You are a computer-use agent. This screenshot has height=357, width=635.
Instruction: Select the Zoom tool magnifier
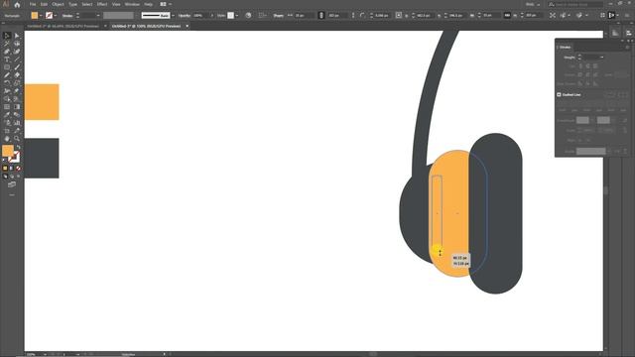[17, 139]
